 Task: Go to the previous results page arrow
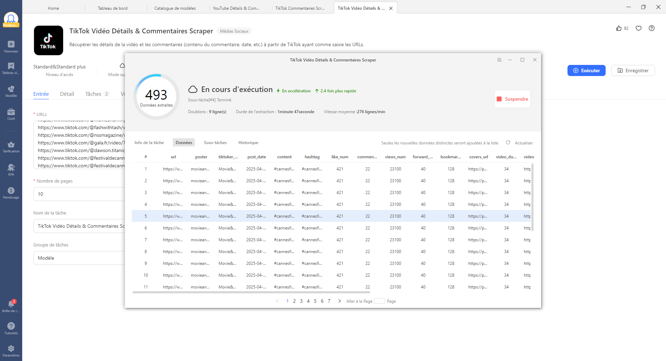pyautogui.click(x=277, y=301)
